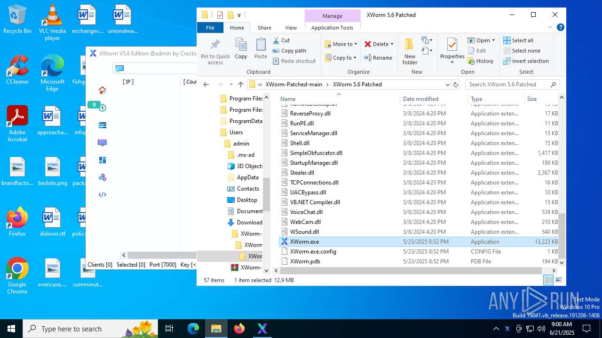The height and width of the screenshot is (338, 602).
Task: Sort by Date modified column
Action: (434, 99)
